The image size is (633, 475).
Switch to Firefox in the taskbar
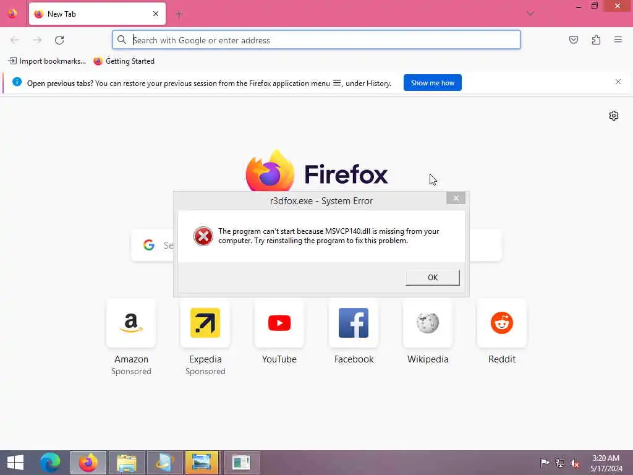click(88, 463)
